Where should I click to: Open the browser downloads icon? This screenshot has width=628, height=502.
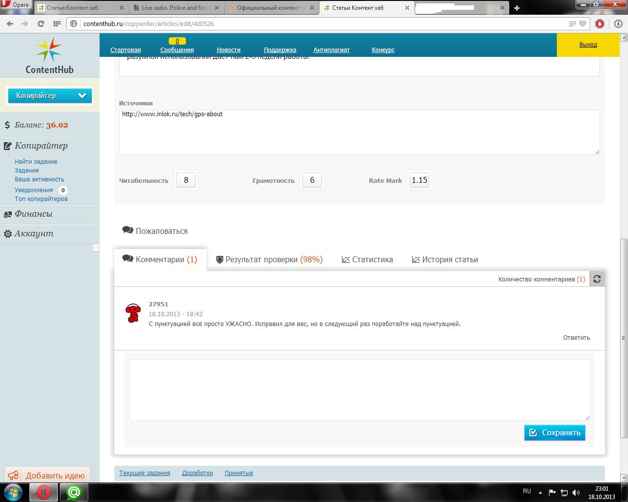[618, 24]
